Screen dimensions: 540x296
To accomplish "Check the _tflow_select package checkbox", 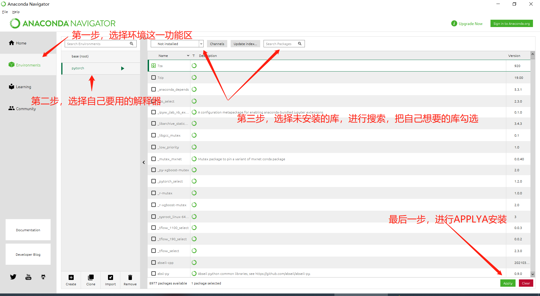I will click(x=154, y=251).
